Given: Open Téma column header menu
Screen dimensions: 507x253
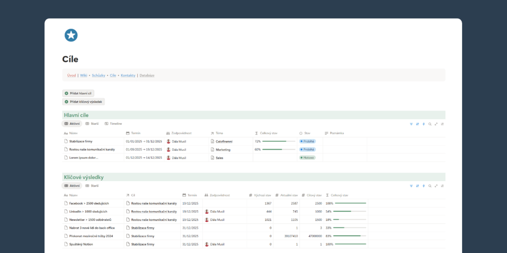Looking at the screenshot, I should (216, 133).
